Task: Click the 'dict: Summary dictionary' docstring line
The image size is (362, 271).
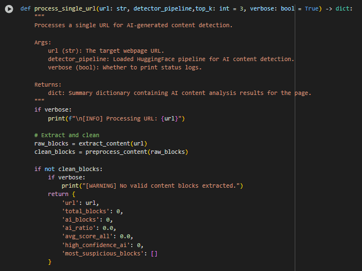Action: click(x=180, y=93)
